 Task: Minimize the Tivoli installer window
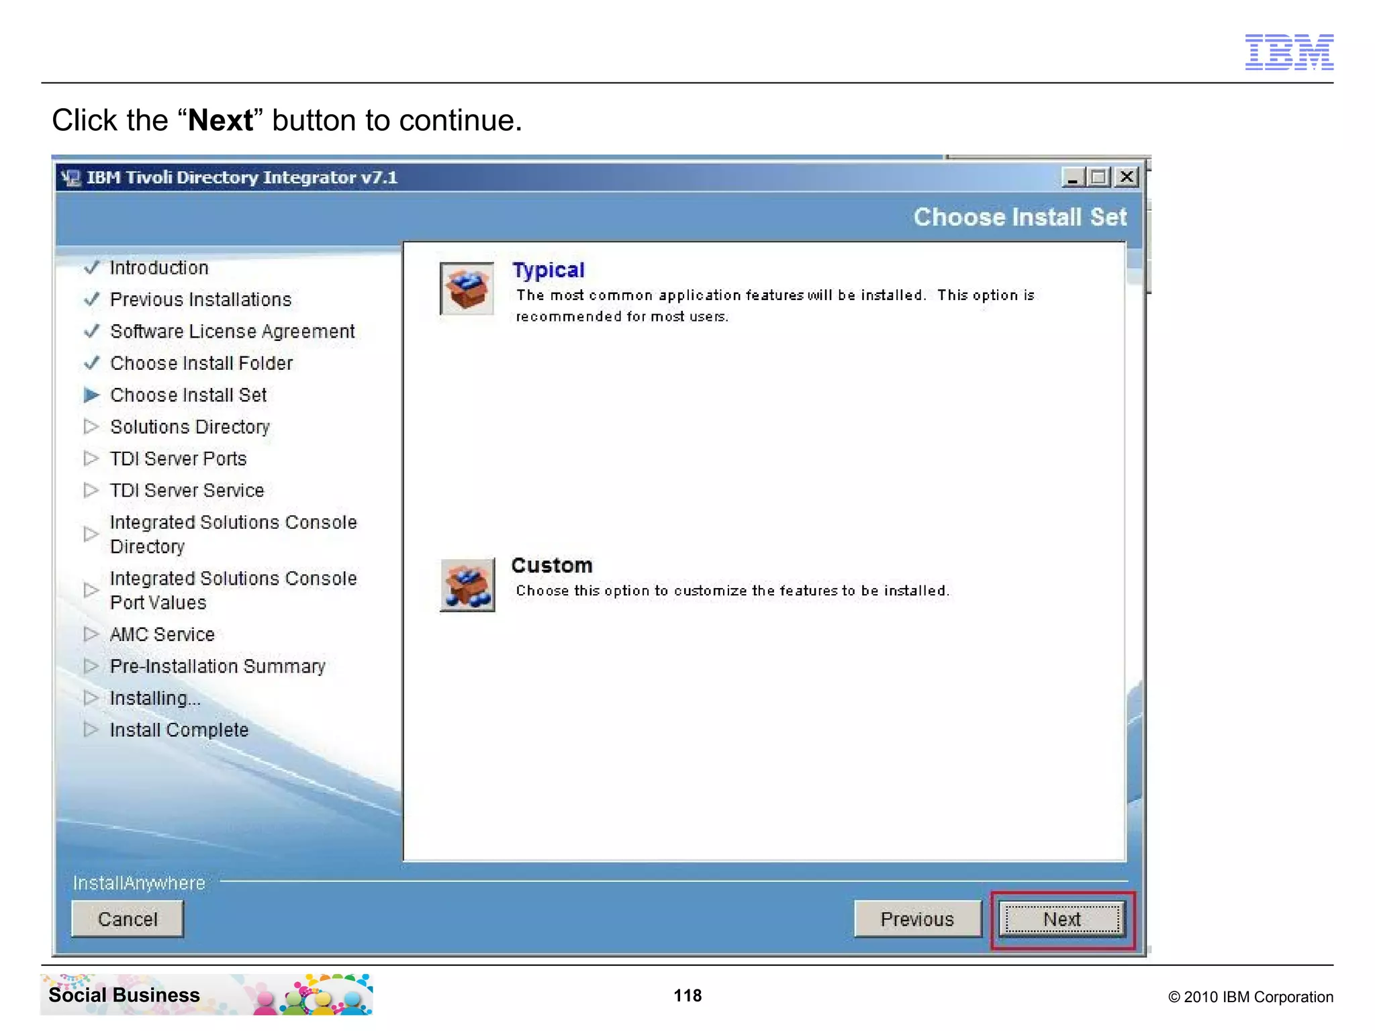coord(1072,177)
